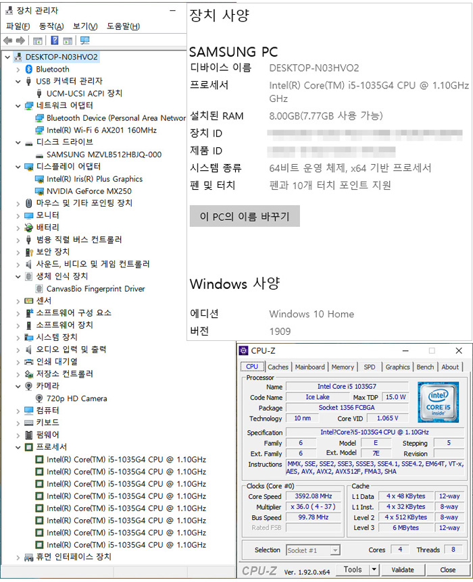Click the Intel Core i5 logo in CPU-Z
This screenshot has width=473, height=582.
pos(438,402)
